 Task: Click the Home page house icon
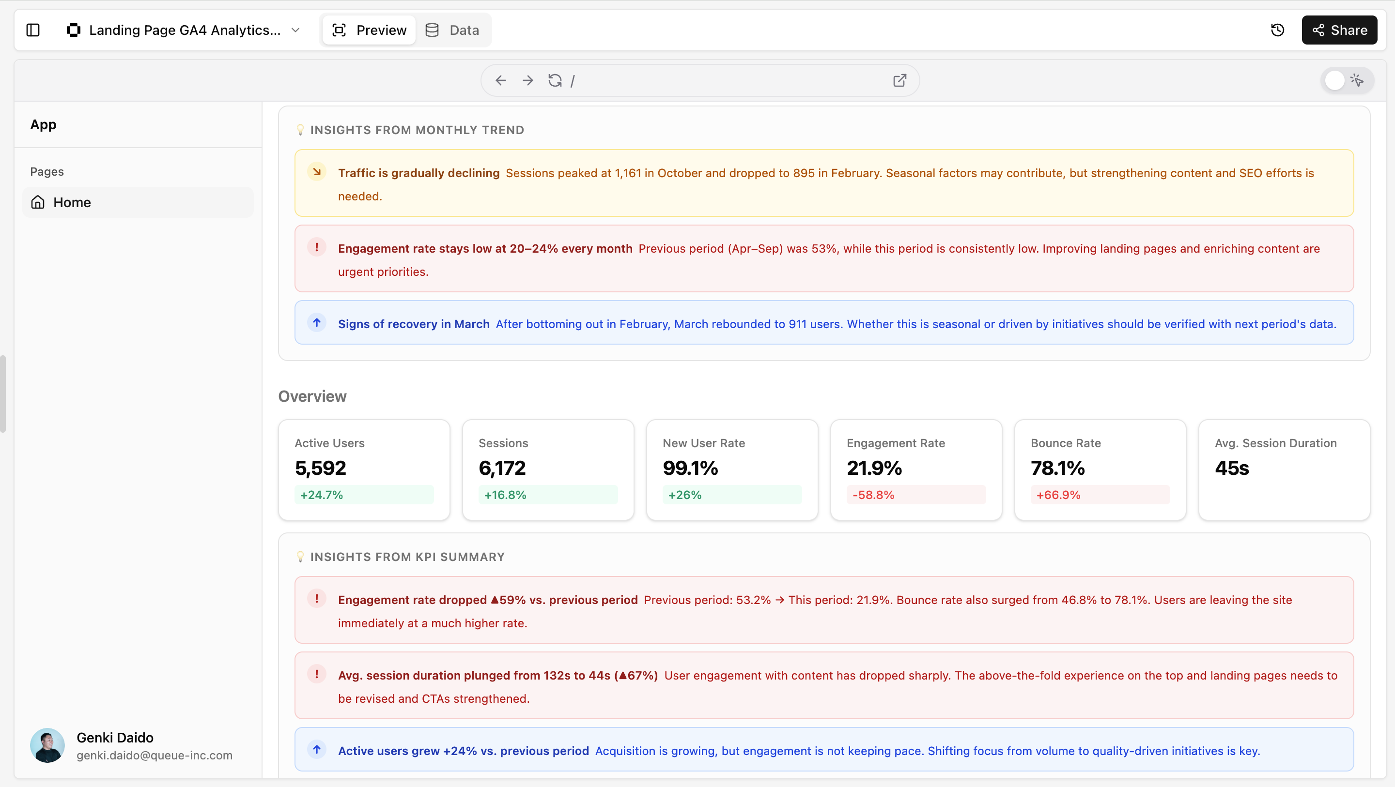coord(38,202)
